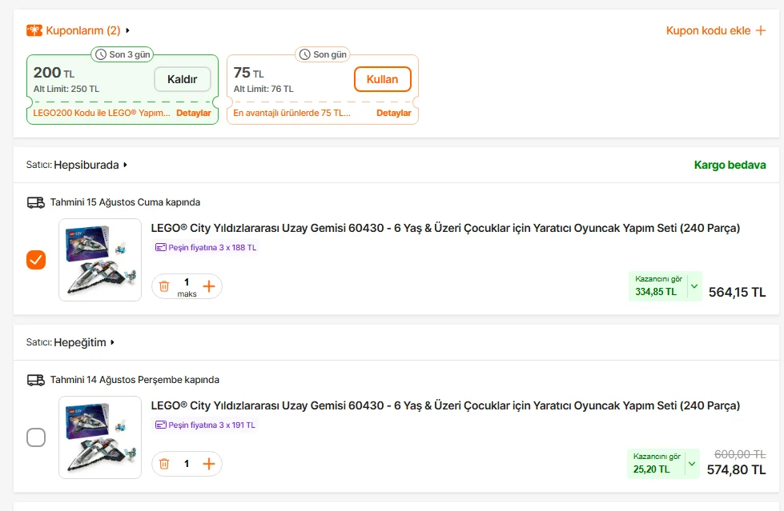Screen dimensions: 784x511
Task: Click delivery truck icon for 15 Ağustos
Action: (36, 202)
